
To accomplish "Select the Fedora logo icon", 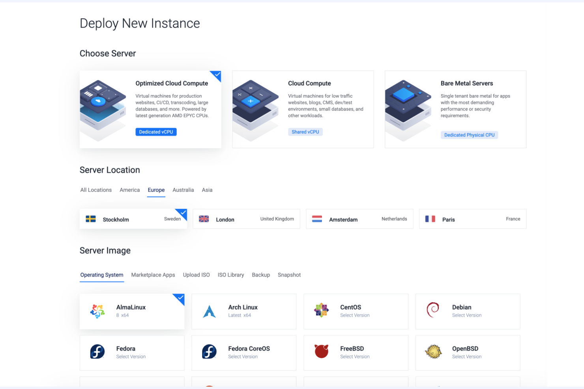I will click(x=97, y=352).
